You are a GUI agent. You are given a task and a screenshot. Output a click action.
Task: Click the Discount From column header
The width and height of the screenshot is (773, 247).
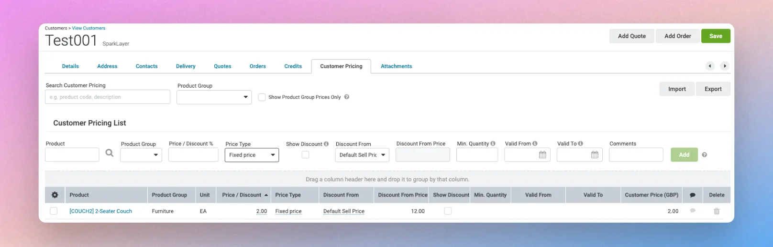pyautogui.click(x=346, y=195)
